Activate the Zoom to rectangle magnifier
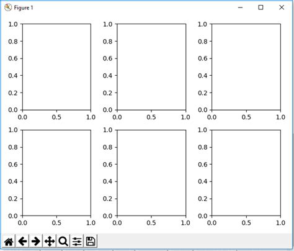Viewport: 294px width, 251px height. click(63, 241)
